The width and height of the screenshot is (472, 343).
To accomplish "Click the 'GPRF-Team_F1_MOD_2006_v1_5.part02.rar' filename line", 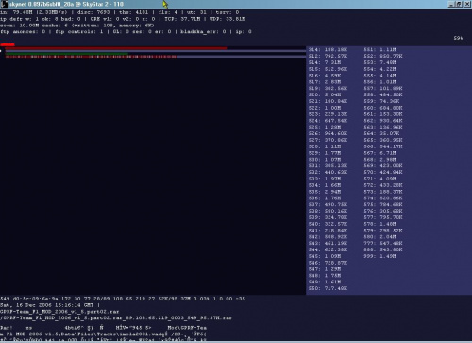I will click(59, 312).
